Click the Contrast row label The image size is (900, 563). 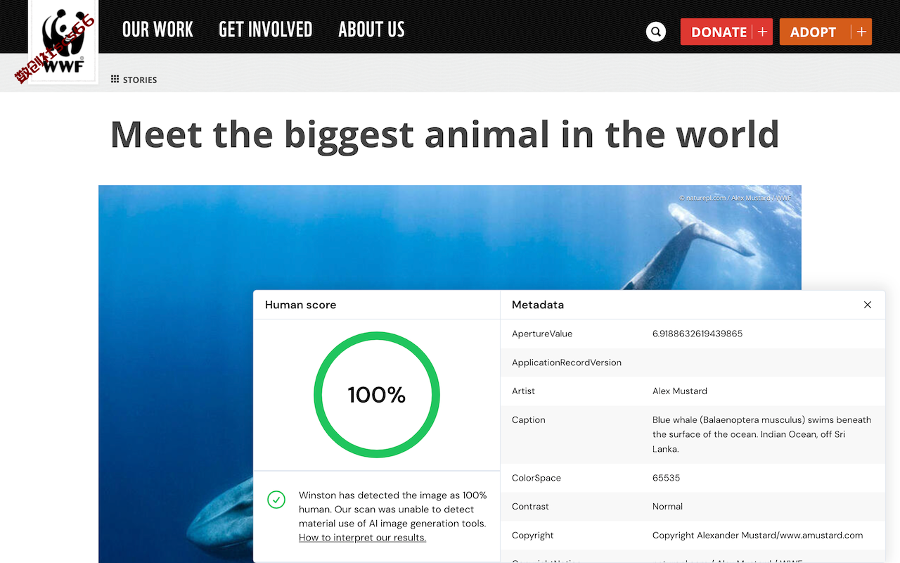tap(530, 506)
